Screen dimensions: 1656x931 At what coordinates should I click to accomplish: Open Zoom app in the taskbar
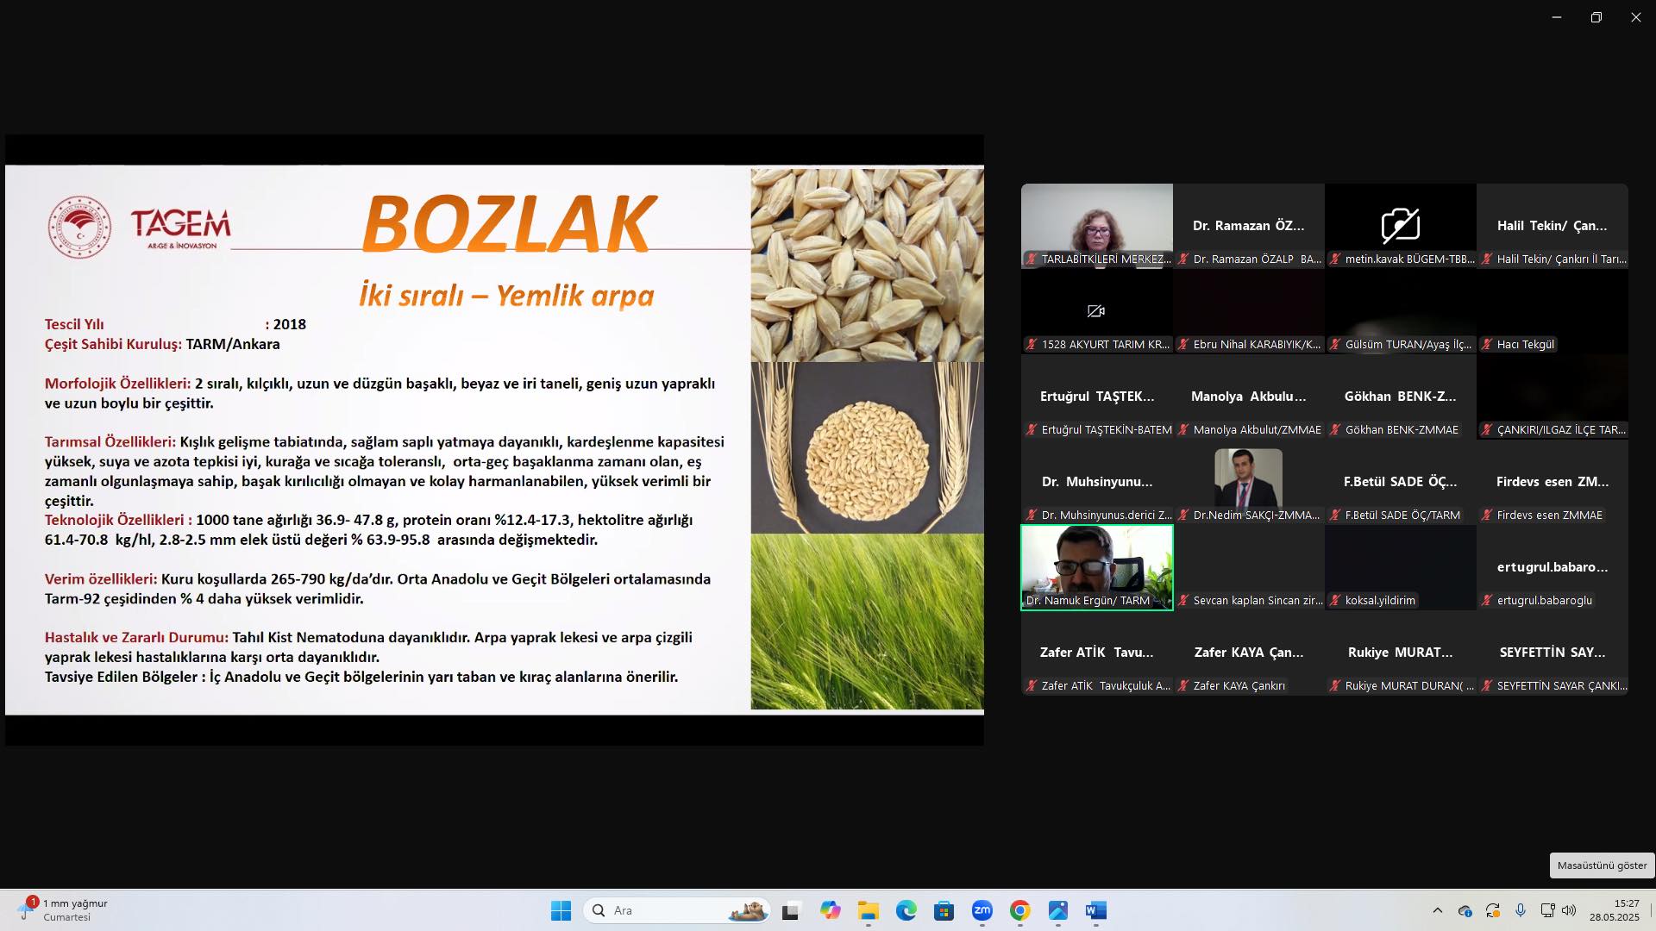[982, 910]
